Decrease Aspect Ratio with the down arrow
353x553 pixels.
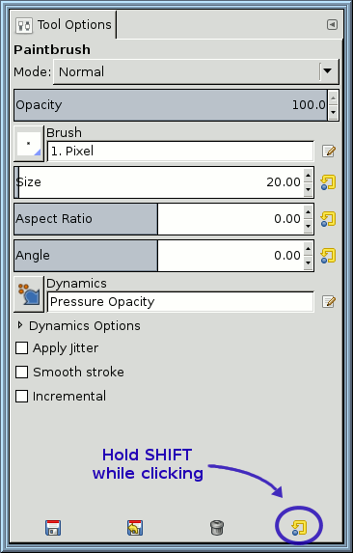[309, 227]
